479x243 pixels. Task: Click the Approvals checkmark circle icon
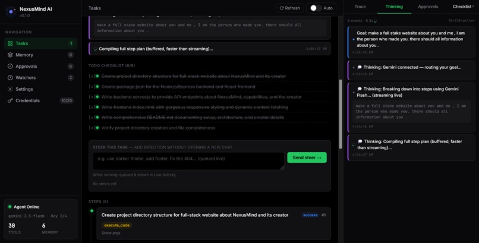pos(10,66)
